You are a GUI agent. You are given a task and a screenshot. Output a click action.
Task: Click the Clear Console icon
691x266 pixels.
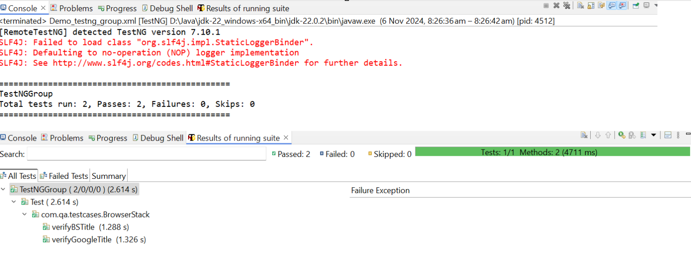580,5
